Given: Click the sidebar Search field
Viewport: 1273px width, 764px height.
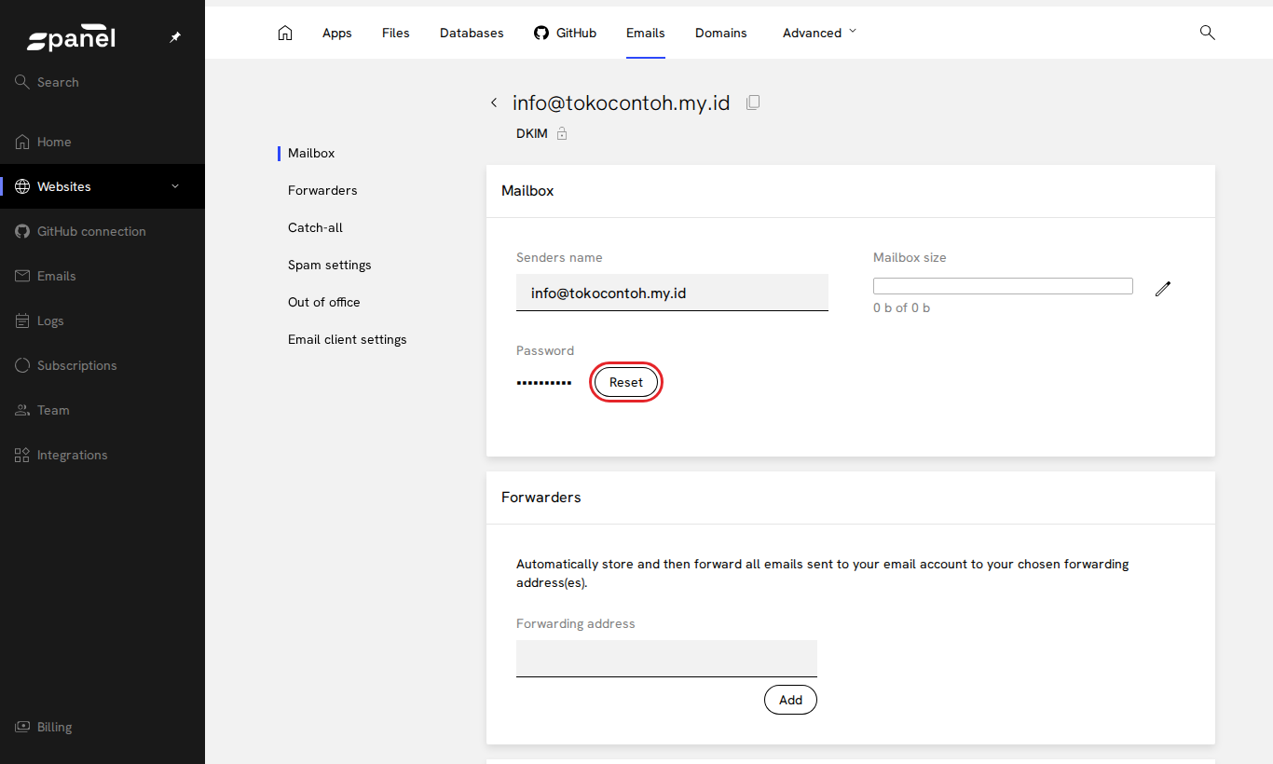Looking at the screenshot, I should [x=103, y=82].
